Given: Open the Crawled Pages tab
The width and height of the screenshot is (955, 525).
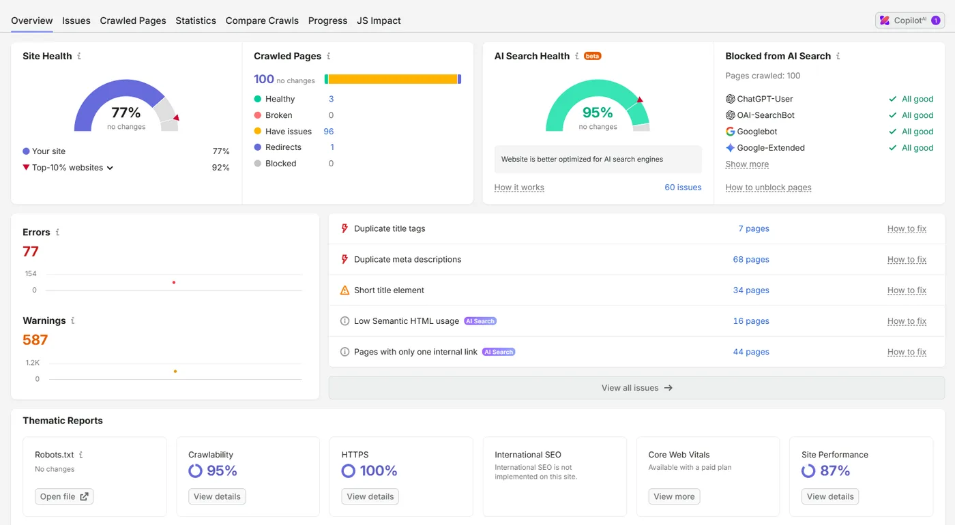Looking at the screenshot, I should [x=133, y=20].
